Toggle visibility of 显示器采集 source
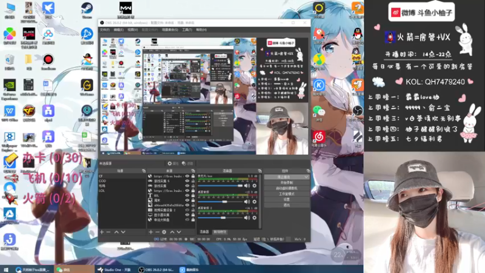 click(187, 215)
